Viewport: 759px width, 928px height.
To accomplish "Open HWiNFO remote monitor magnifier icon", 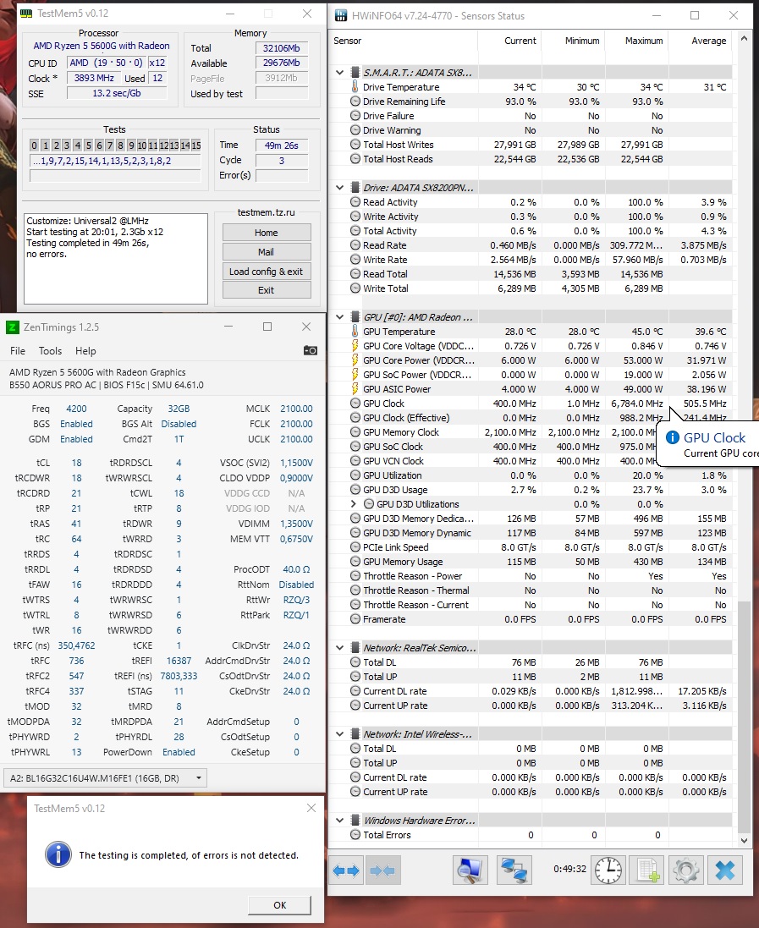I will tap(470, 870).
